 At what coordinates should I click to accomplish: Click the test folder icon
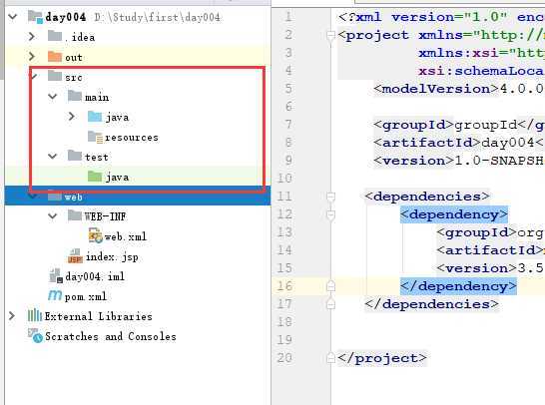tap(75, 156)
